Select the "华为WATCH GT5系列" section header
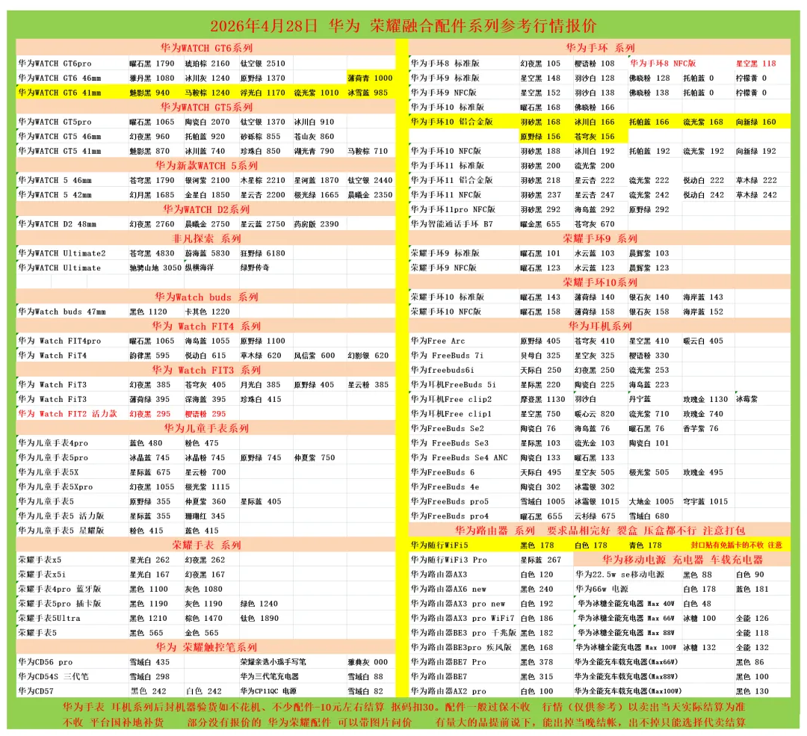The image size is (807, 736). pos(206,107)
